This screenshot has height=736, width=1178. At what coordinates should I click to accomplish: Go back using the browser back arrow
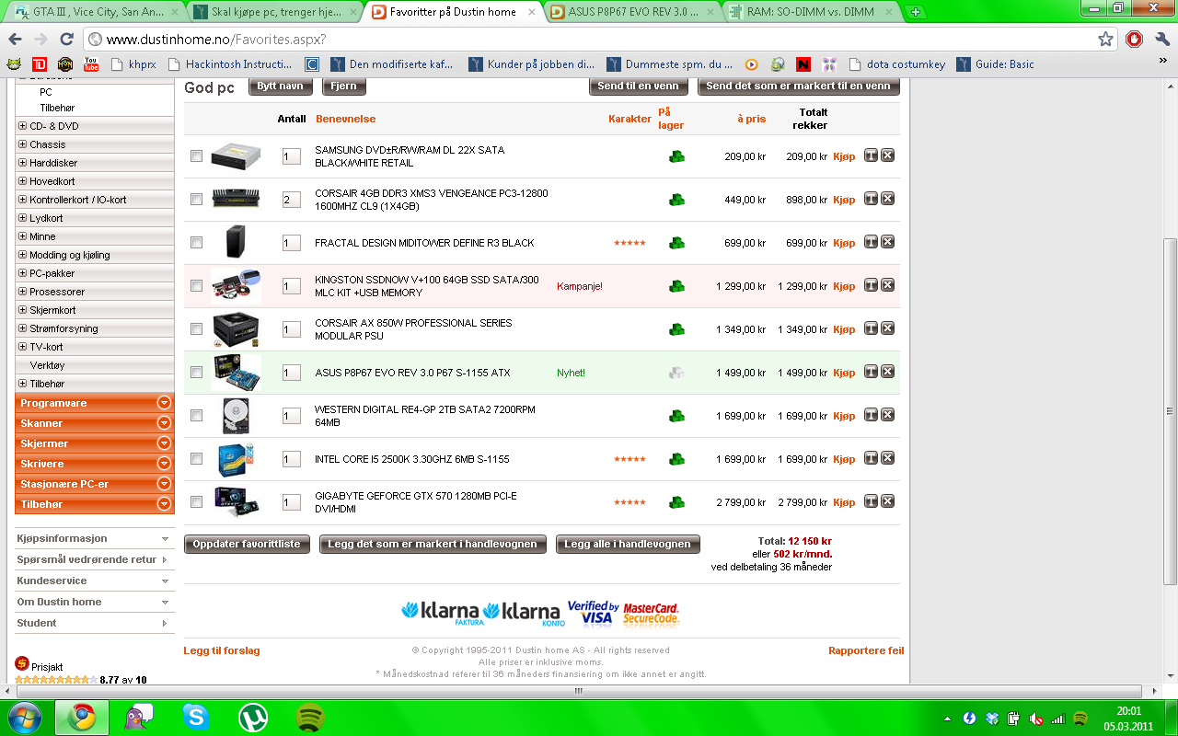[x=15, y=40]
